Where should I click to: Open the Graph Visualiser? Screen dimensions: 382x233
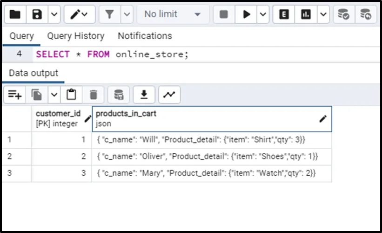pyautogui.click(x=169, y=95)
